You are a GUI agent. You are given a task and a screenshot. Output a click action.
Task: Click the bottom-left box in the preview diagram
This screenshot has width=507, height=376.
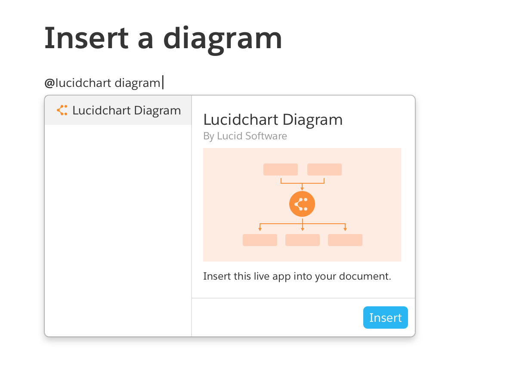tap(260, 240)
